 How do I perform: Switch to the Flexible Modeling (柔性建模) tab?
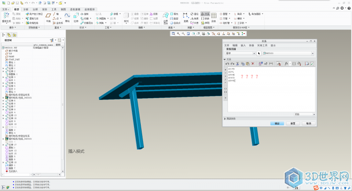click(x=75, y=9)
